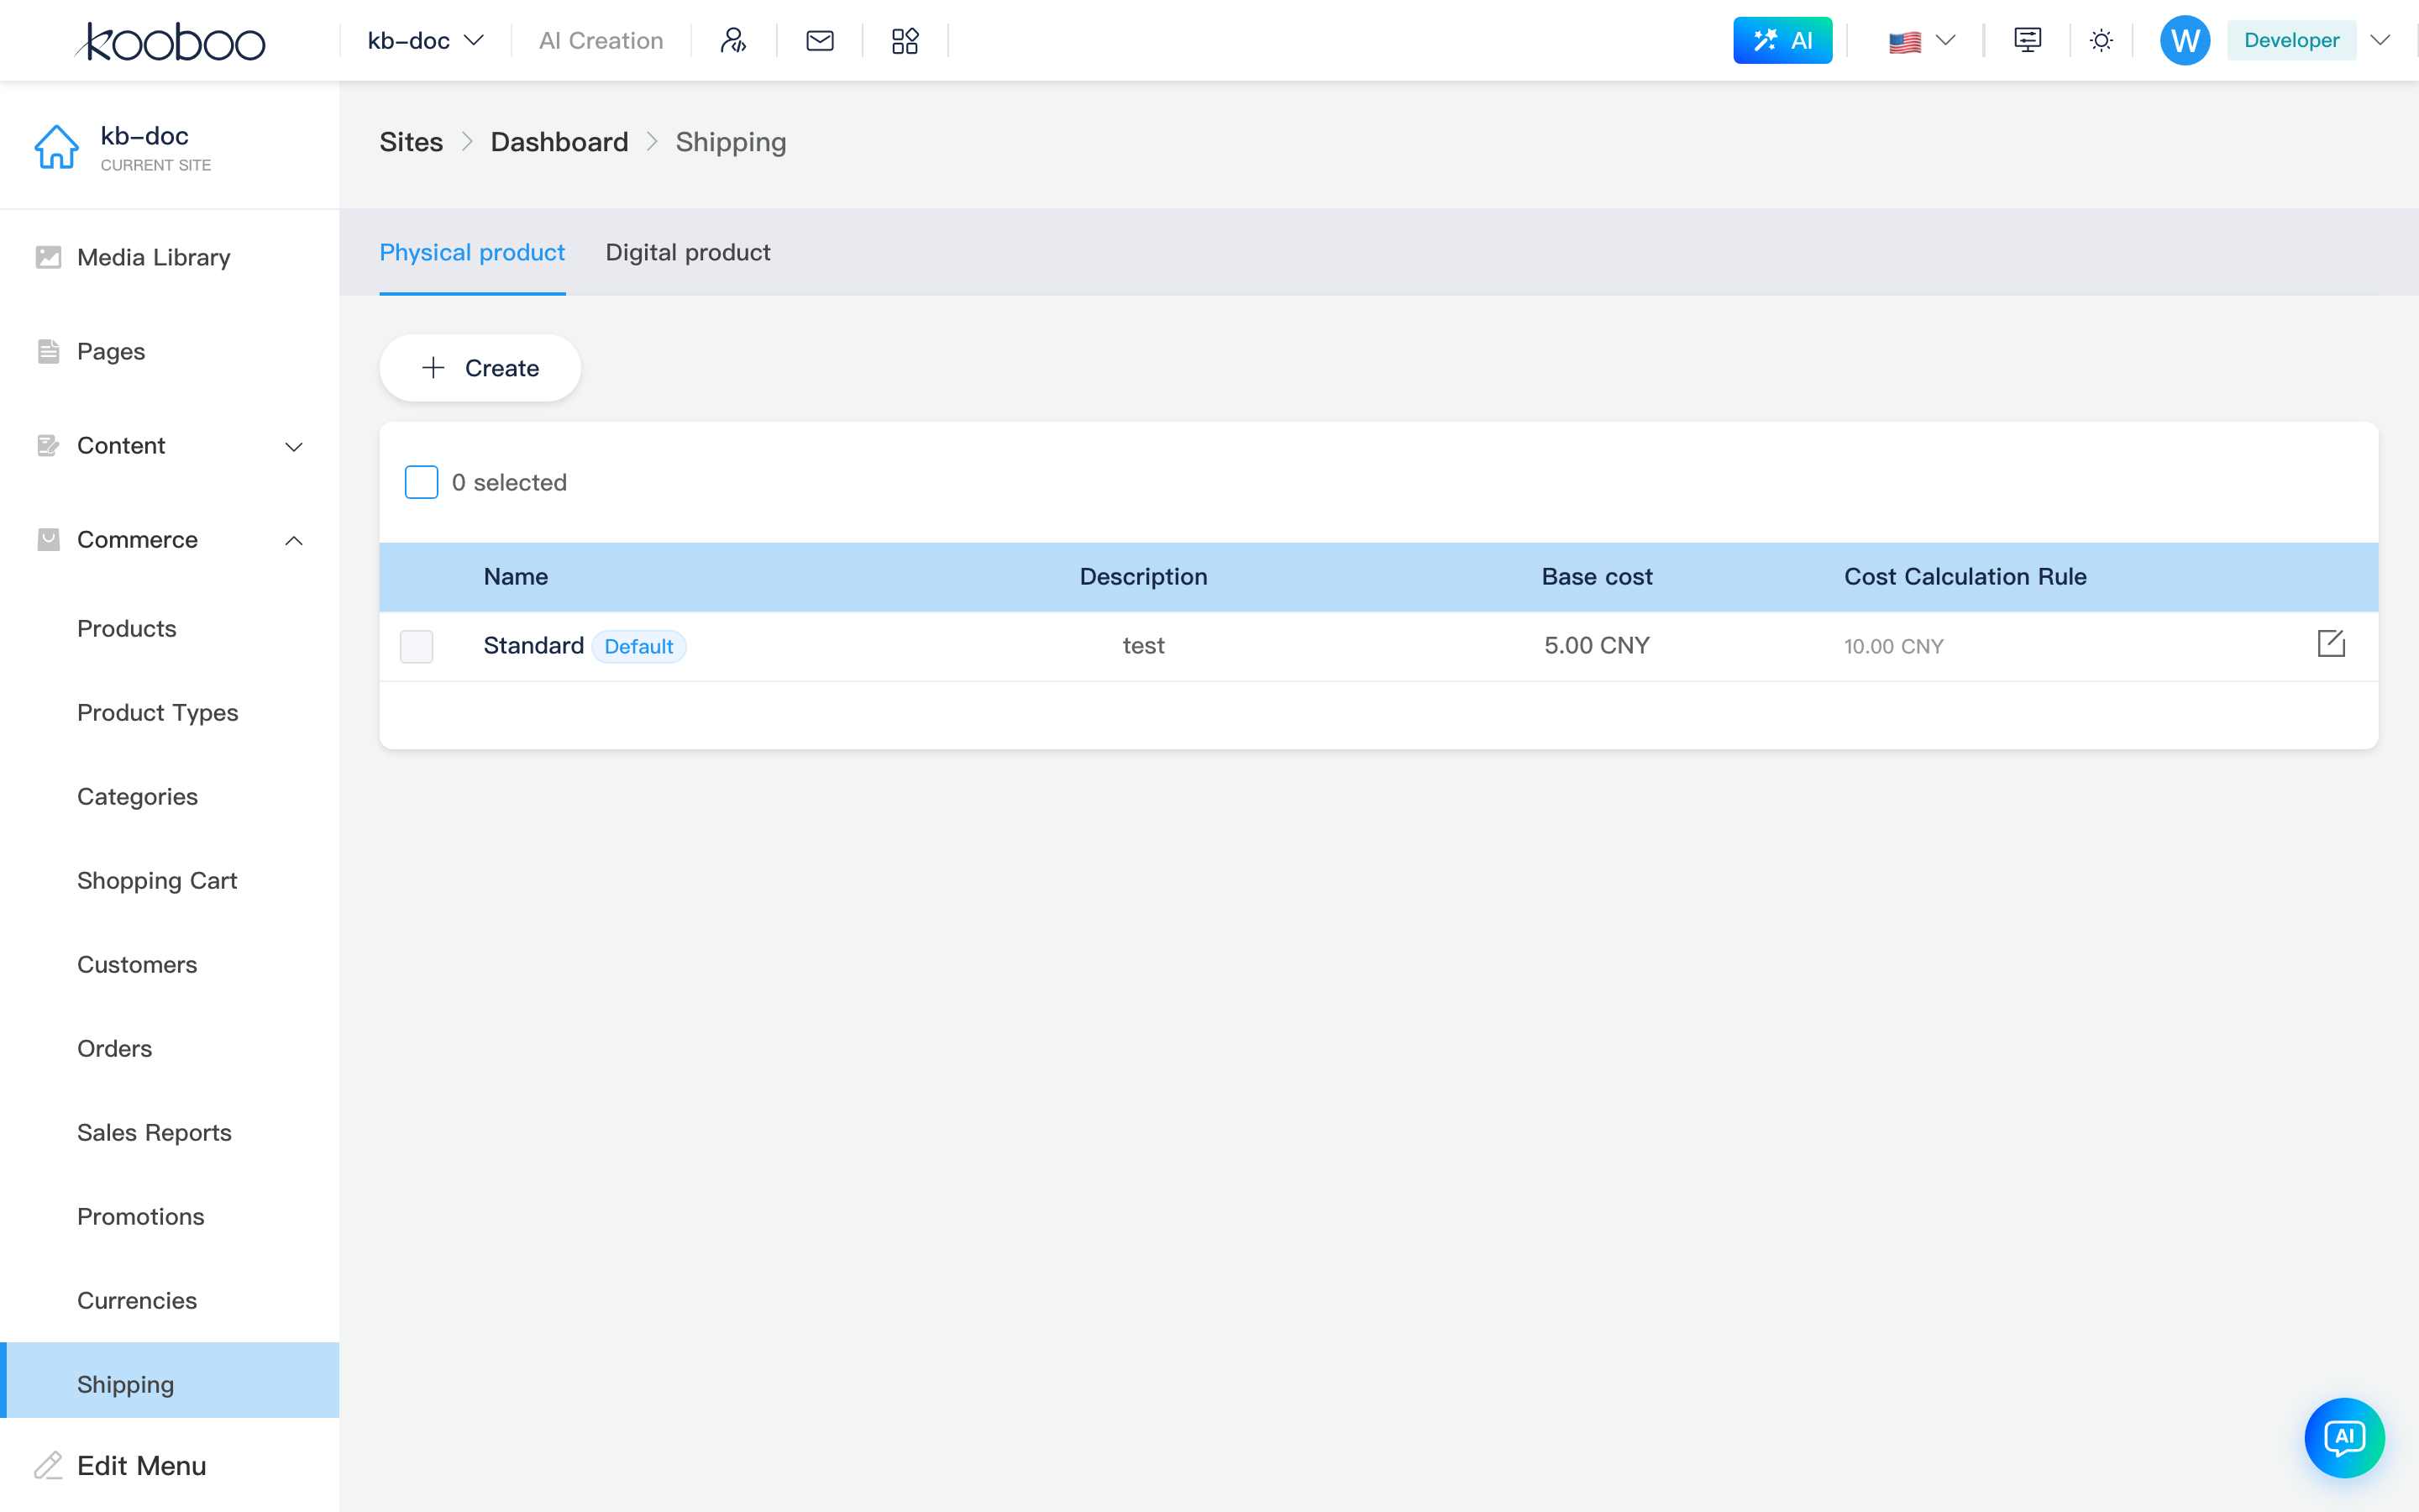This screenshot has width=2419, height=1512.
Task: Click the blue AI button
Action: pyautogui.click(x=1782, y=40)
